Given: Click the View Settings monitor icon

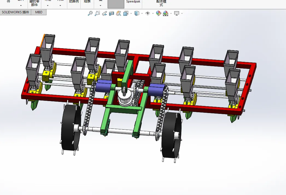Looking at the screenshot, I should pos(177,13).
